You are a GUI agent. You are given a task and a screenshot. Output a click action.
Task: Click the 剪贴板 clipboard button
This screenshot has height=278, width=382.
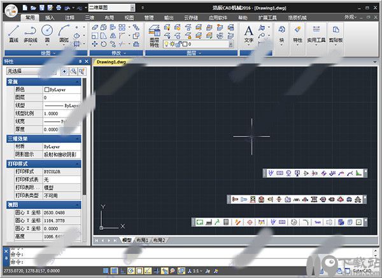(x=336, y=34)
